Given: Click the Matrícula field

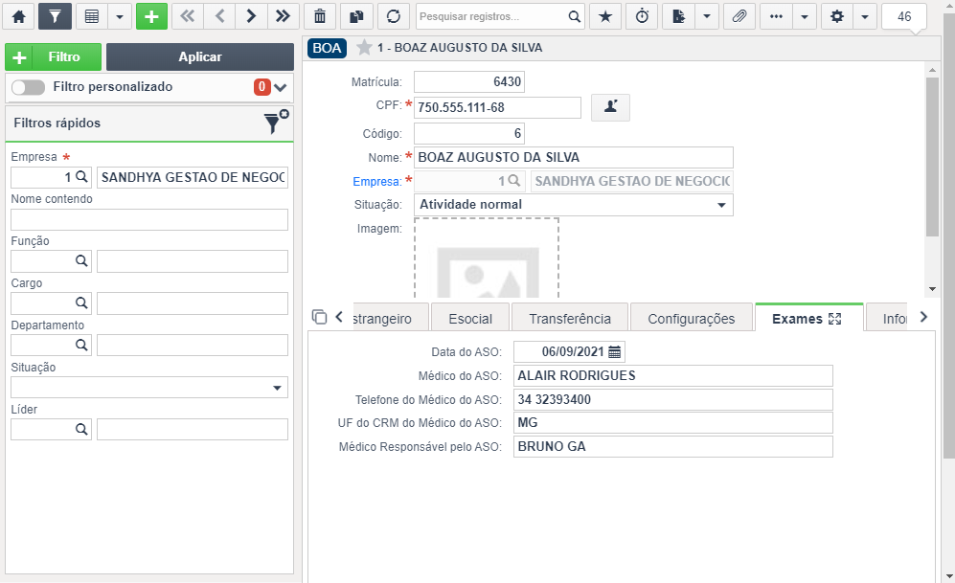Looking at the screenshot, I should pyautogui.click(x=469, y=81).
